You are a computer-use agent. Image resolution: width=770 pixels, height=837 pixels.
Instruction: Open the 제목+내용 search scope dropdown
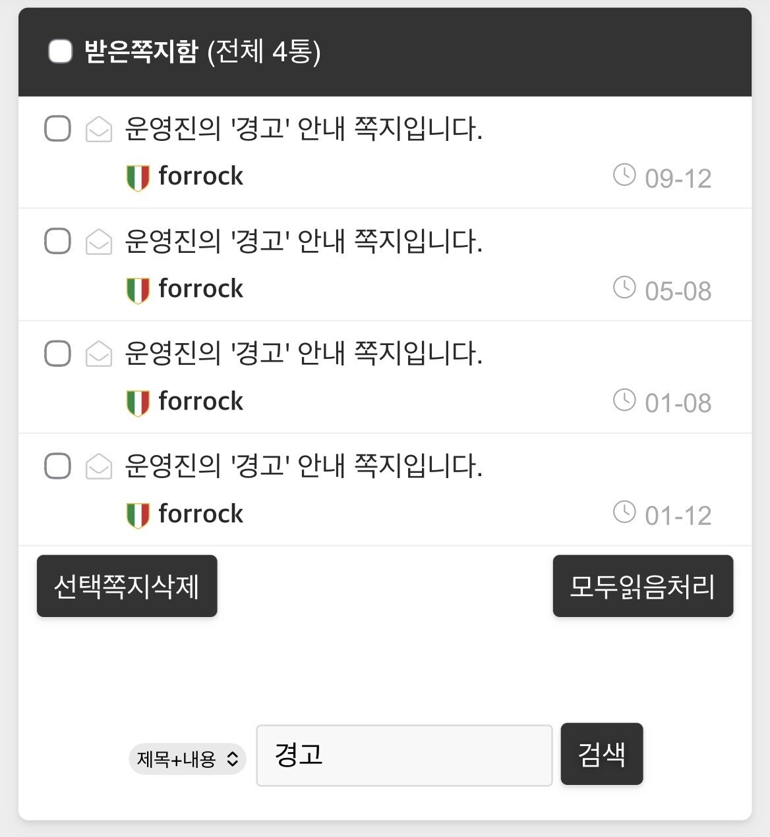(x=187, y=759)
